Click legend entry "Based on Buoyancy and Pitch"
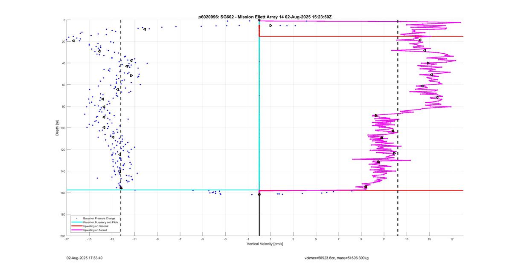 (100, 222)
